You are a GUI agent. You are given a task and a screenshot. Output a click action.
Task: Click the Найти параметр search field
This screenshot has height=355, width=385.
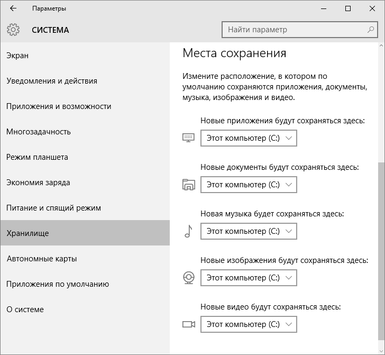coord(294,30)
